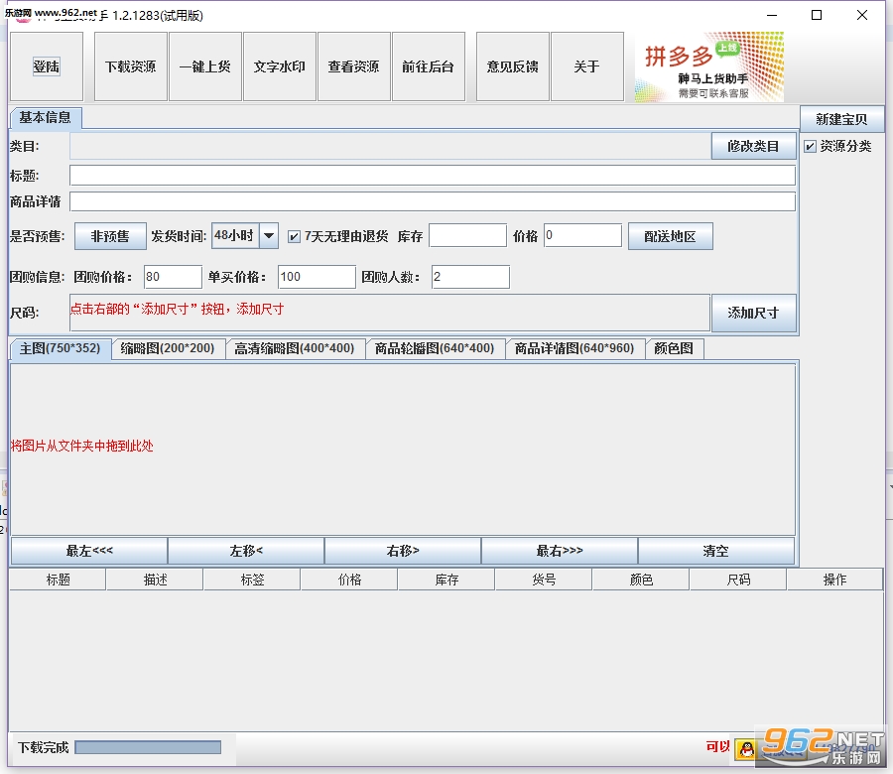Click the 登陆 login button
The image size is (893, 774).
[x=46, y=66]
